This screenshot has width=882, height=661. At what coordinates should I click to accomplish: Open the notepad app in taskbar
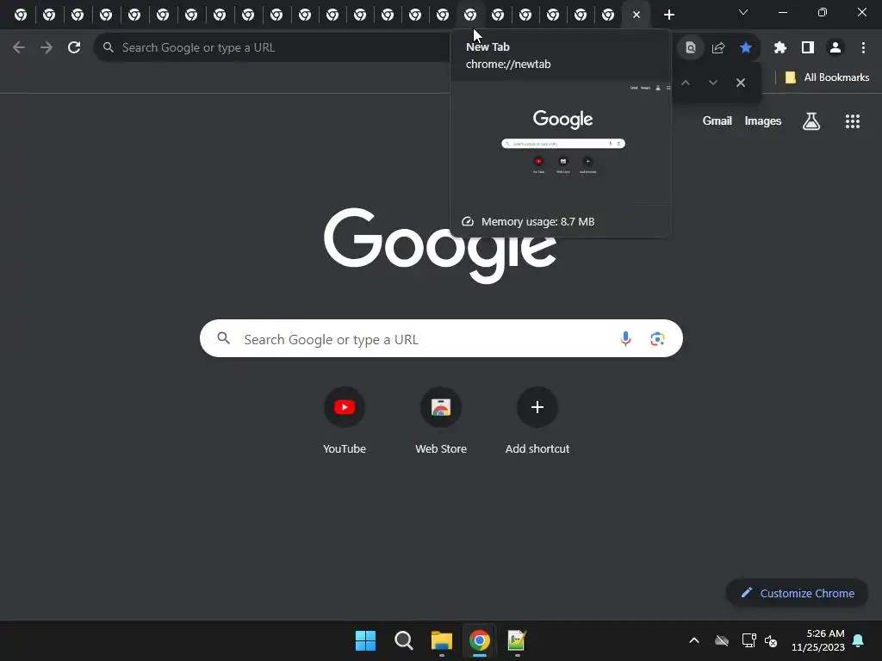click(x=517, y=640)
